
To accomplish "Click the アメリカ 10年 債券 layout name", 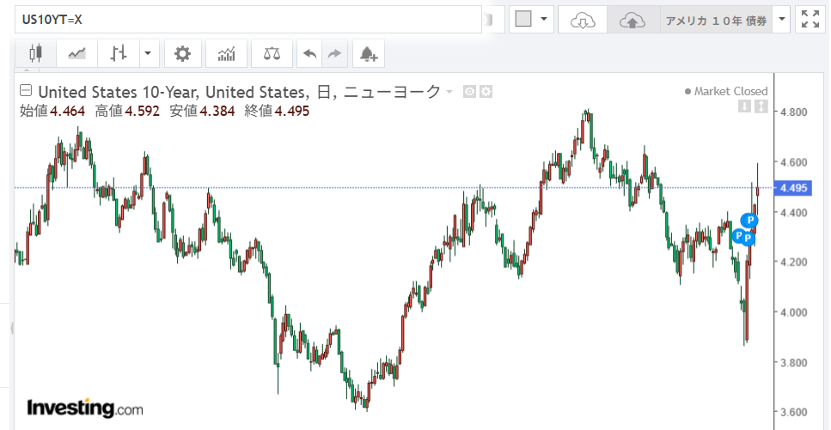I will [716, 21].
